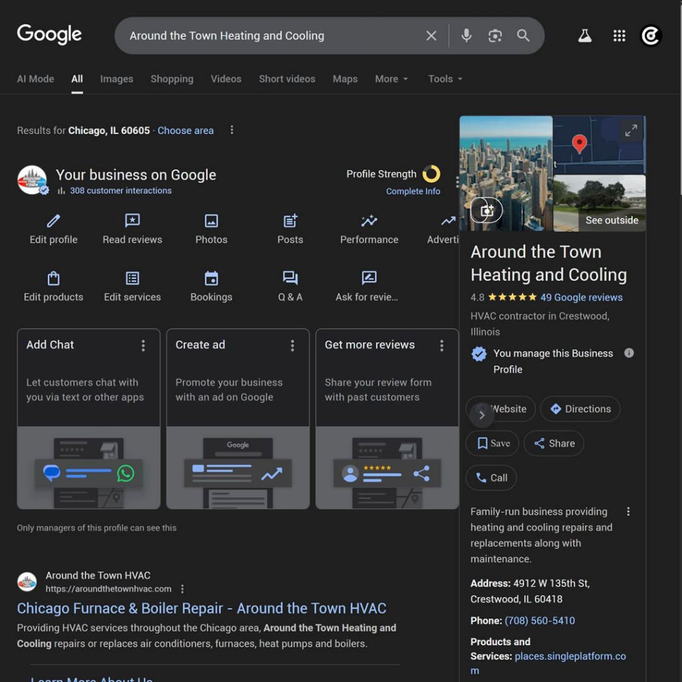Open Search Labs flask icon
The width and height of the screenshot is (682, 682).
(x=585, y=36)
